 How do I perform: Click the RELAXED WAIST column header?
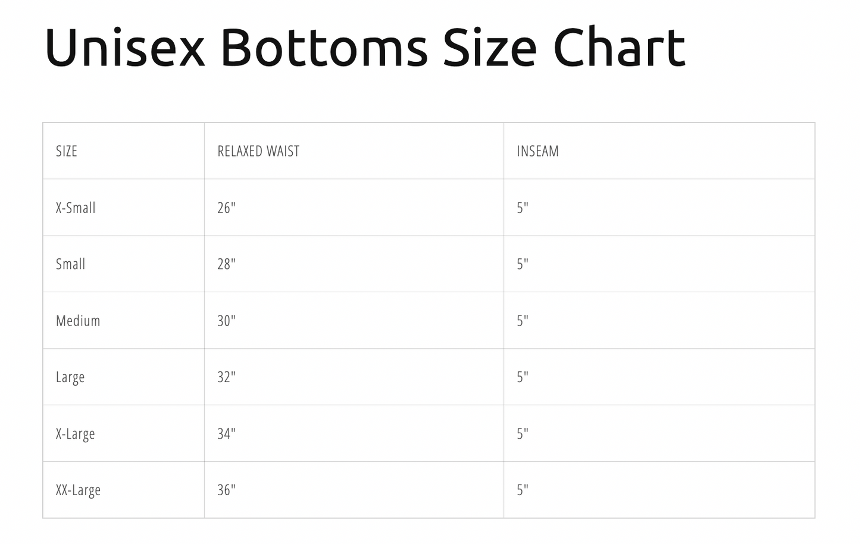pyautogui.click(x=258, y=151)
